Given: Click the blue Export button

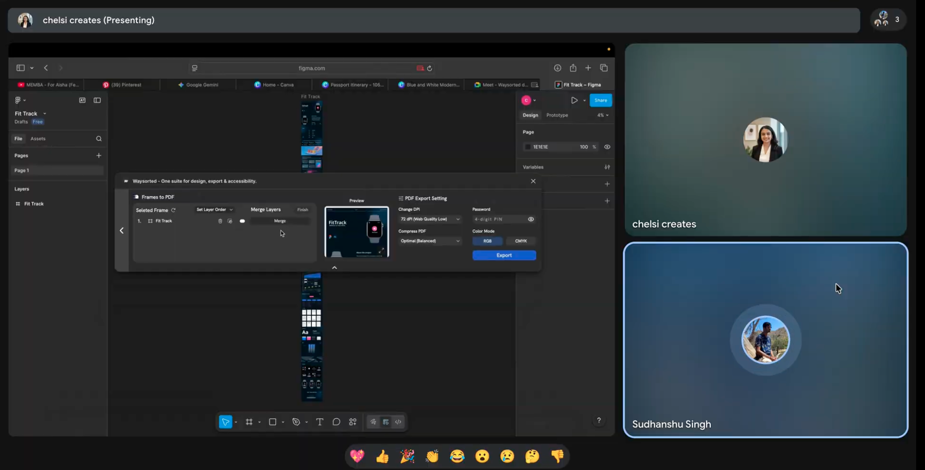Looking at the screenshot, I should pyautogui.click(x=504, y=255).
